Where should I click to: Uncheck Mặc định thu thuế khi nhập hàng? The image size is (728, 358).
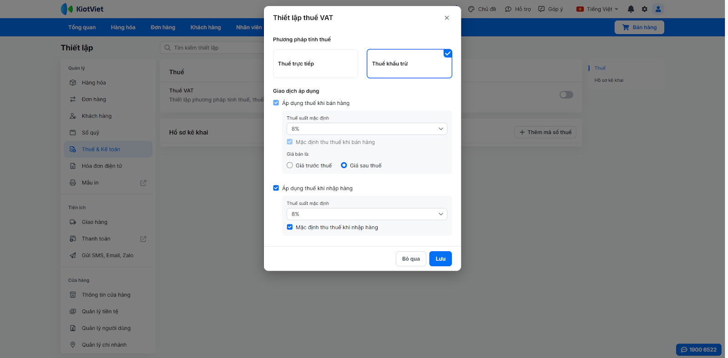point(290,227)
